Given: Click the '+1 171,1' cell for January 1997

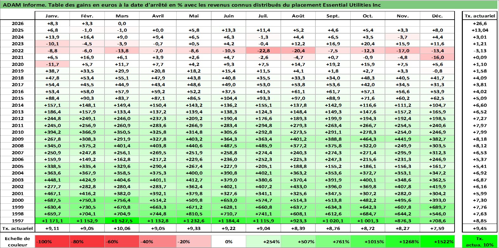Looking at the screenshot, I should pyautogui.click(x=52, y=221).
